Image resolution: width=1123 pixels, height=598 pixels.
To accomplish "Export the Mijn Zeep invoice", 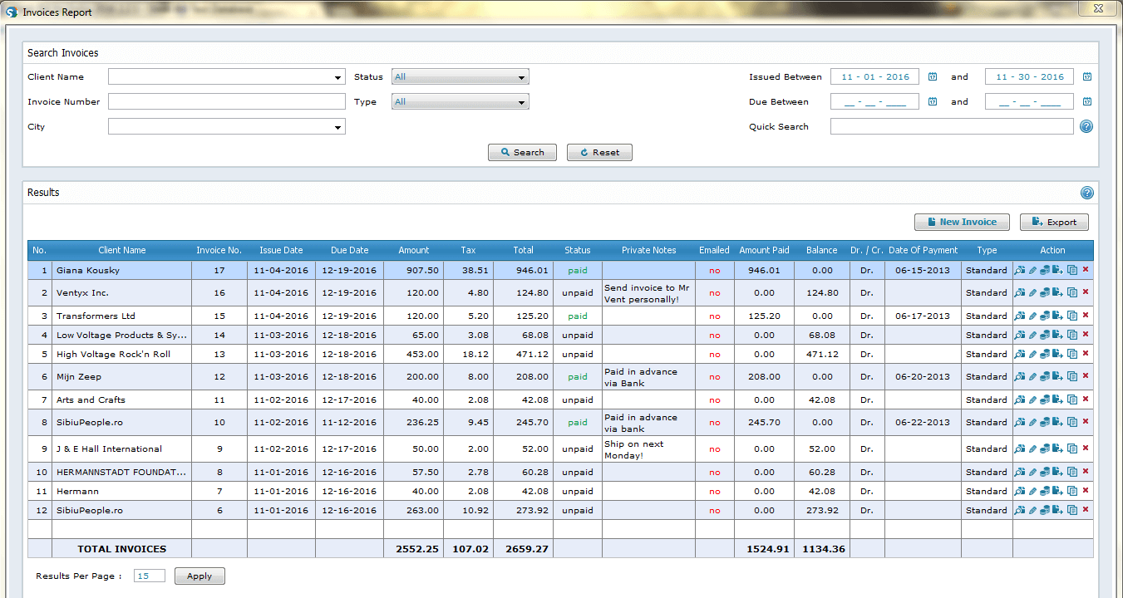I will click(1057, 376).
